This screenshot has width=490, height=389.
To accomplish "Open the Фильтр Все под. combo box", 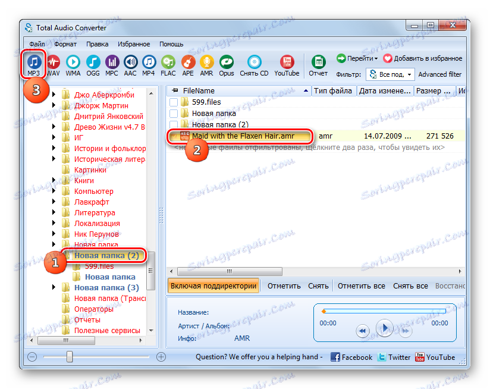I will point(390,74).
